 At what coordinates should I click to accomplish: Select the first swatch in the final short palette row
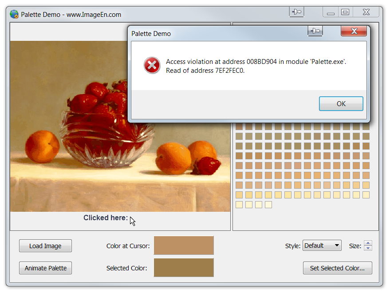[x=239, y=205]
